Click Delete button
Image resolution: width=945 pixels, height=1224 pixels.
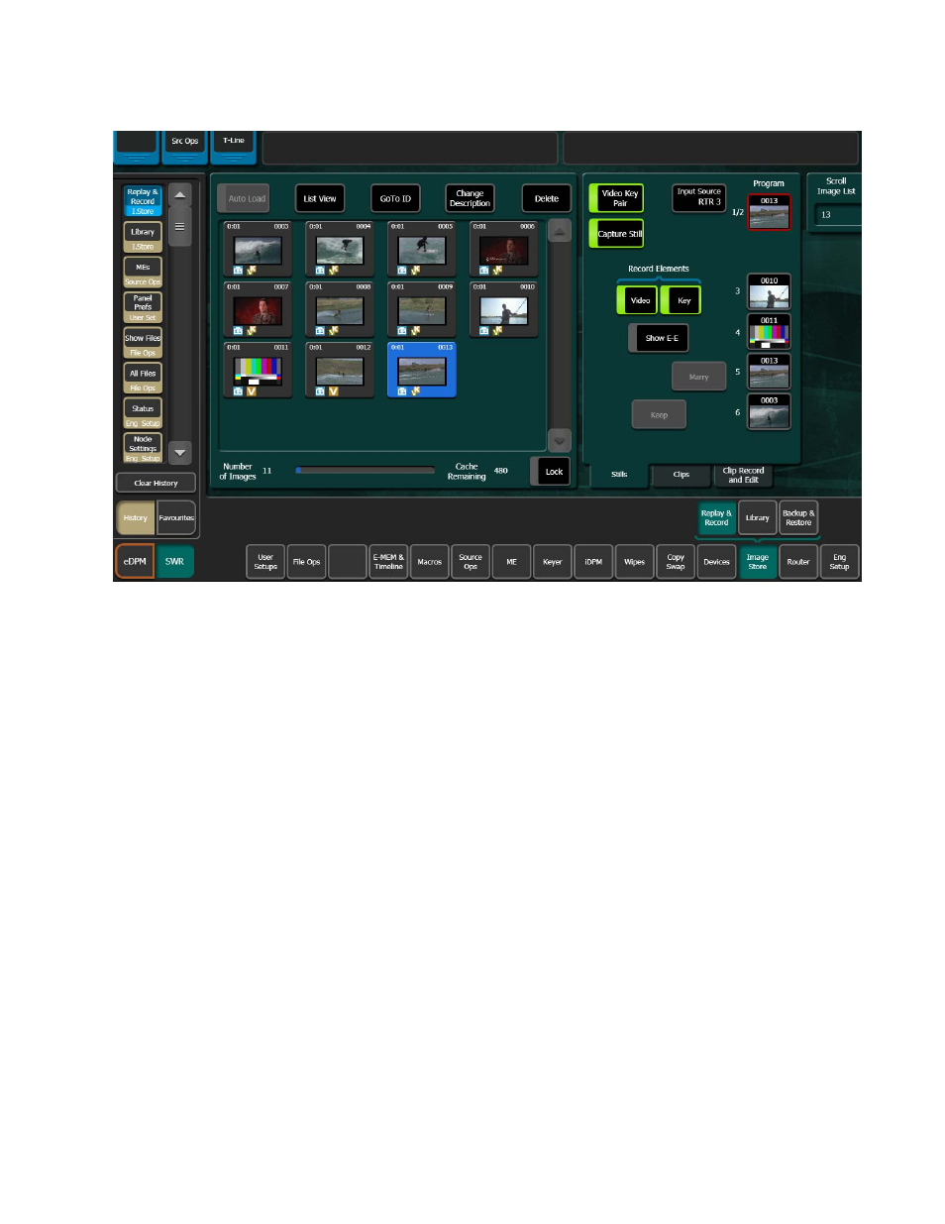point(547,198)
